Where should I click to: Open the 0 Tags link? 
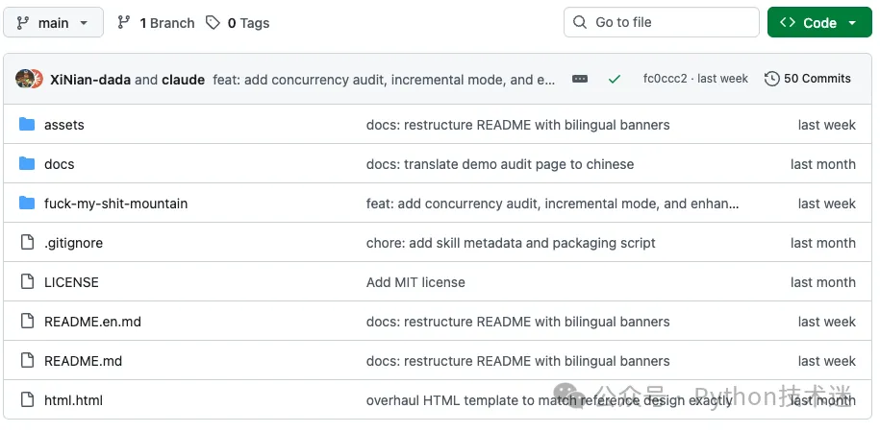(x=238, y=23)
